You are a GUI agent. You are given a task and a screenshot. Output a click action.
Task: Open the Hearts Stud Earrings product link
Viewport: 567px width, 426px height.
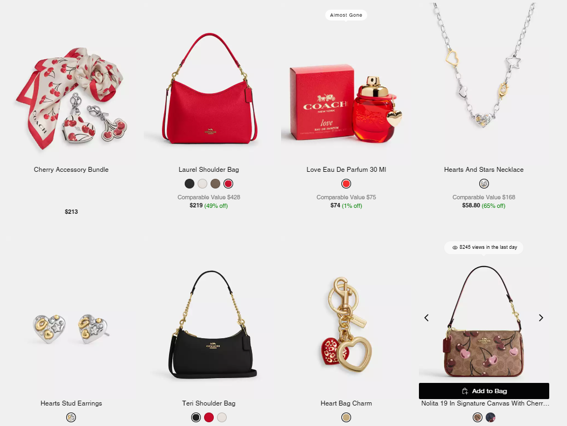[x=71, y=403]
